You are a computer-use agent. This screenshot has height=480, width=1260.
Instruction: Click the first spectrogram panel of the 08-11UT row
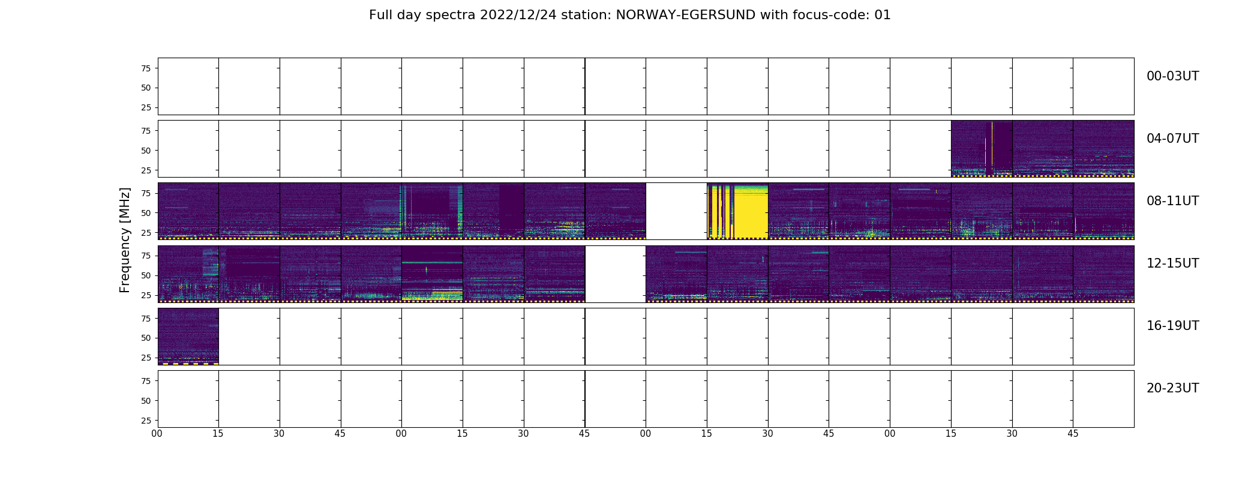(x=188, y=211)
